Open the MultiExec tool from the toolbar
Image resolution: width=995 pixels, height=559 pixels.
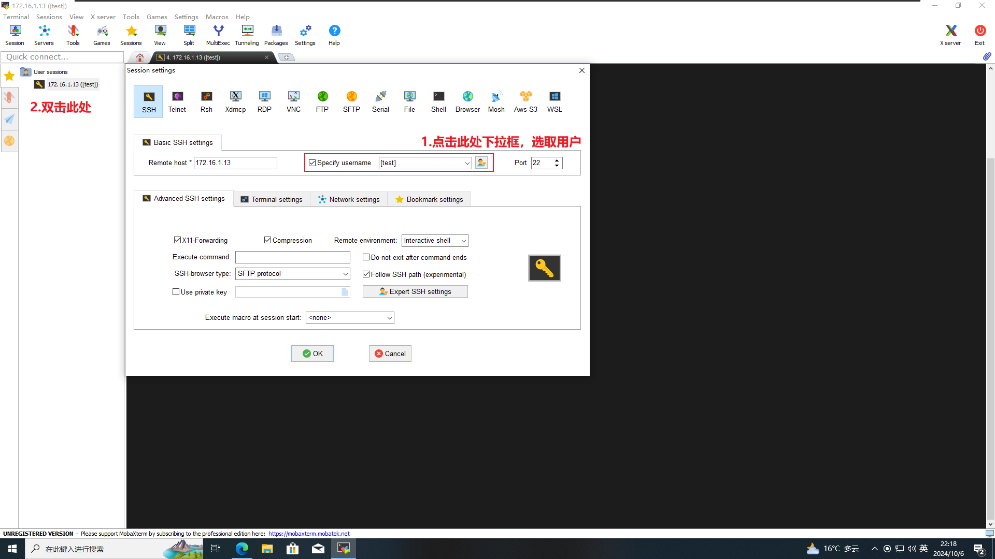pyautogui.click(x=218, y=35)
